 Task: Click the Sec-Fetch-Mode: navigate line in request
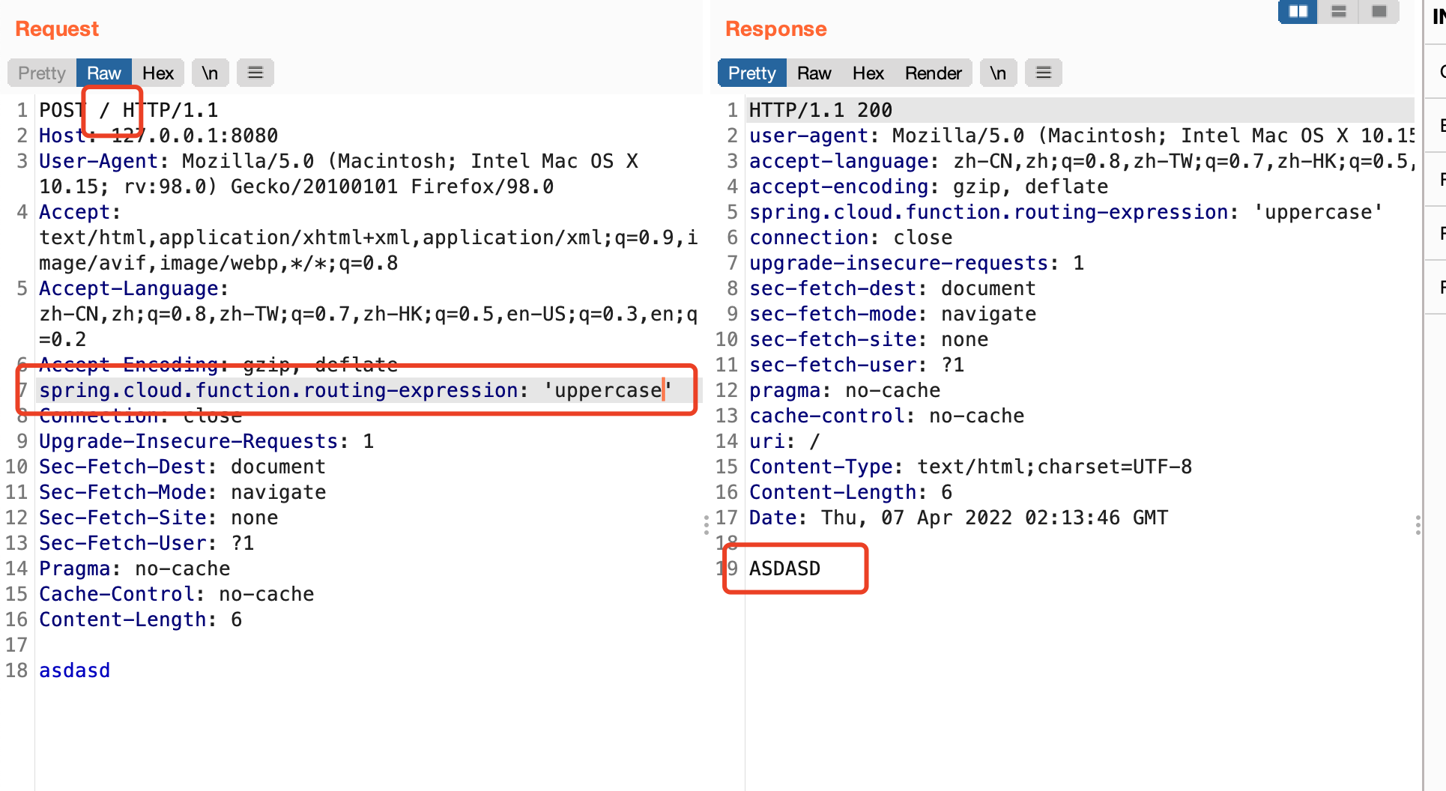coord(183,492)
